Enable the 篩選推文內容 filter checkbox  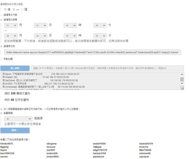click(1, 15)
